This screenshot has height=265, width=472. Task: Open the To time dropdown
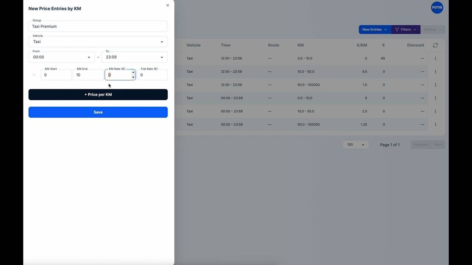point(135,57)
